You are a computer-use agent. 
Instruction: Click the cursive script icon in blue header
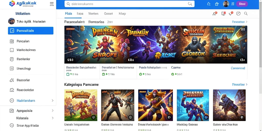pyautogui.click(x=209, y=4)
